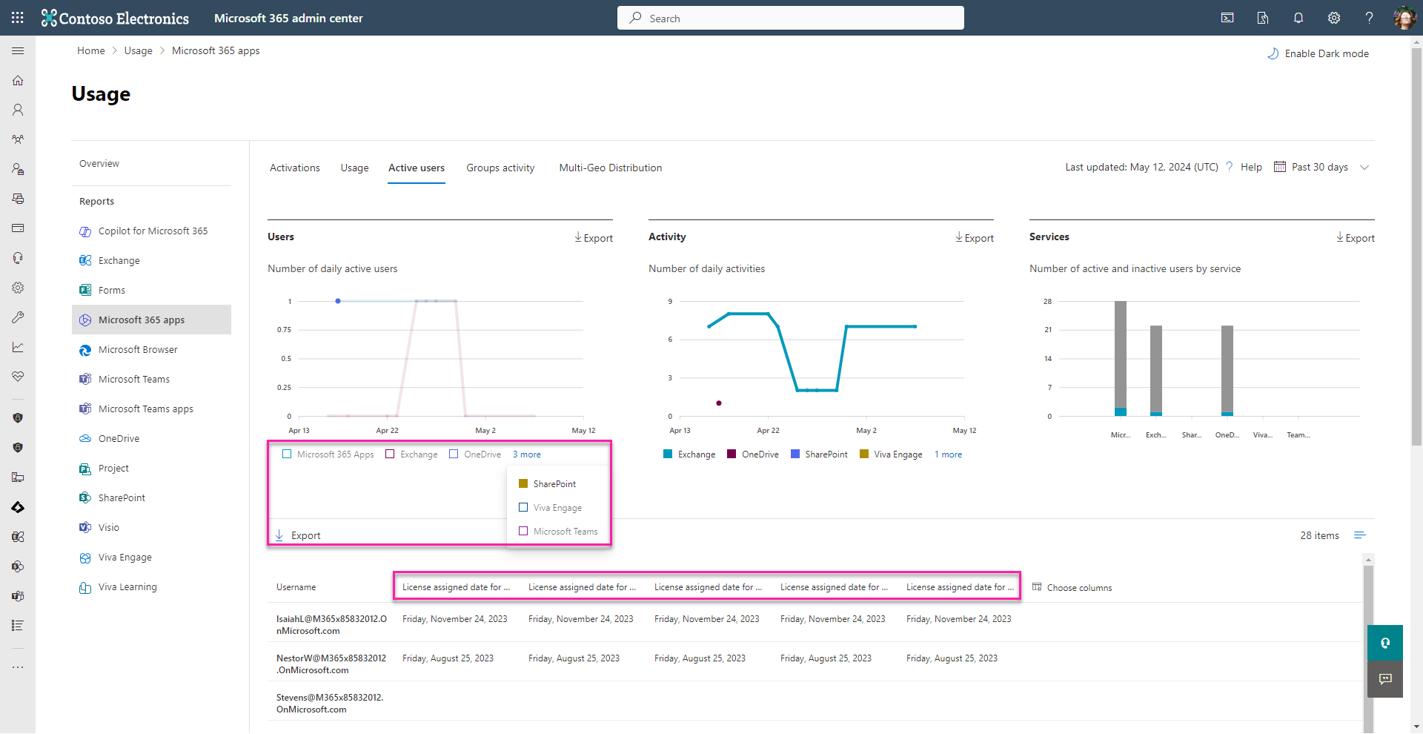Toggle Microsoft 365 Apps legend checkbox
The image size is (1423, 734).
click(287, 454)
